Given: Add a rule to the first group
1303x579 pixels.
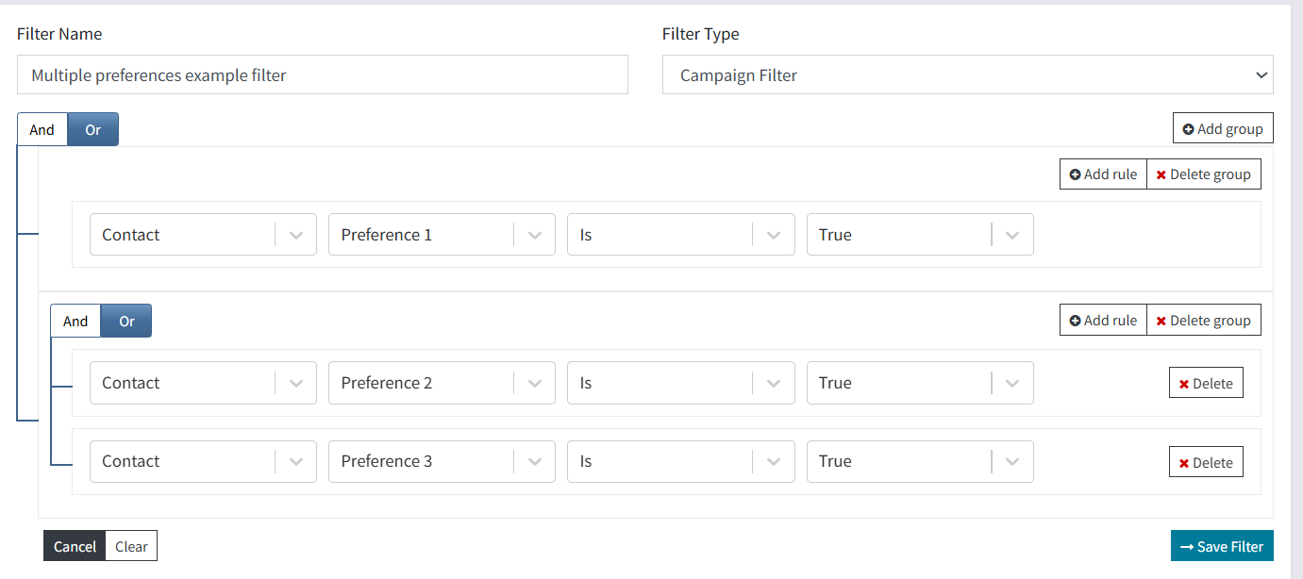Looking at the screenshot, I should pos(1103,174).
